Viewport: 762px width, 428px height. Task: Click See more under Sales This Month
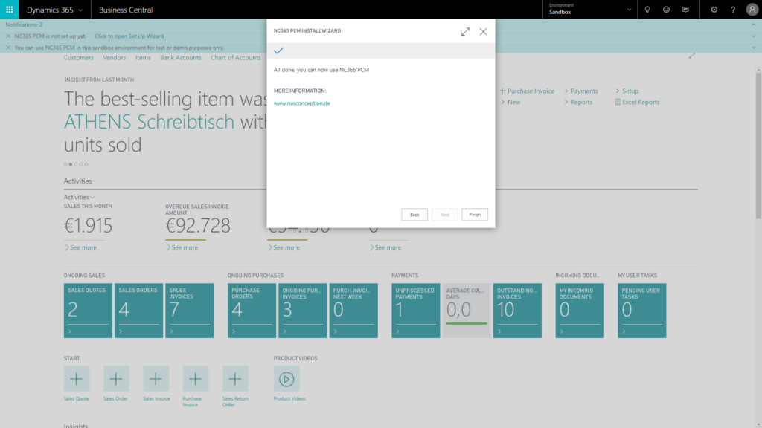coord(80,247)
